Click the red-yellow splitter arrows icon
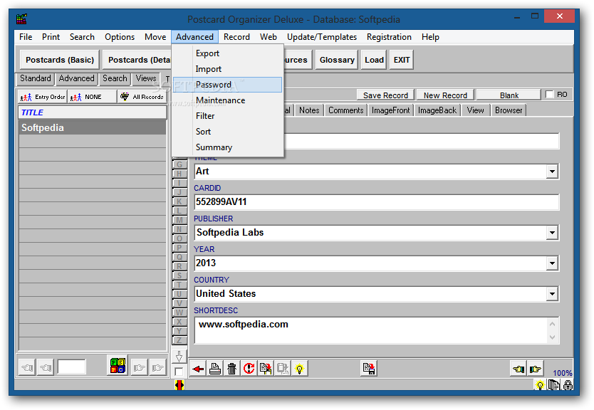 point(179,385)
